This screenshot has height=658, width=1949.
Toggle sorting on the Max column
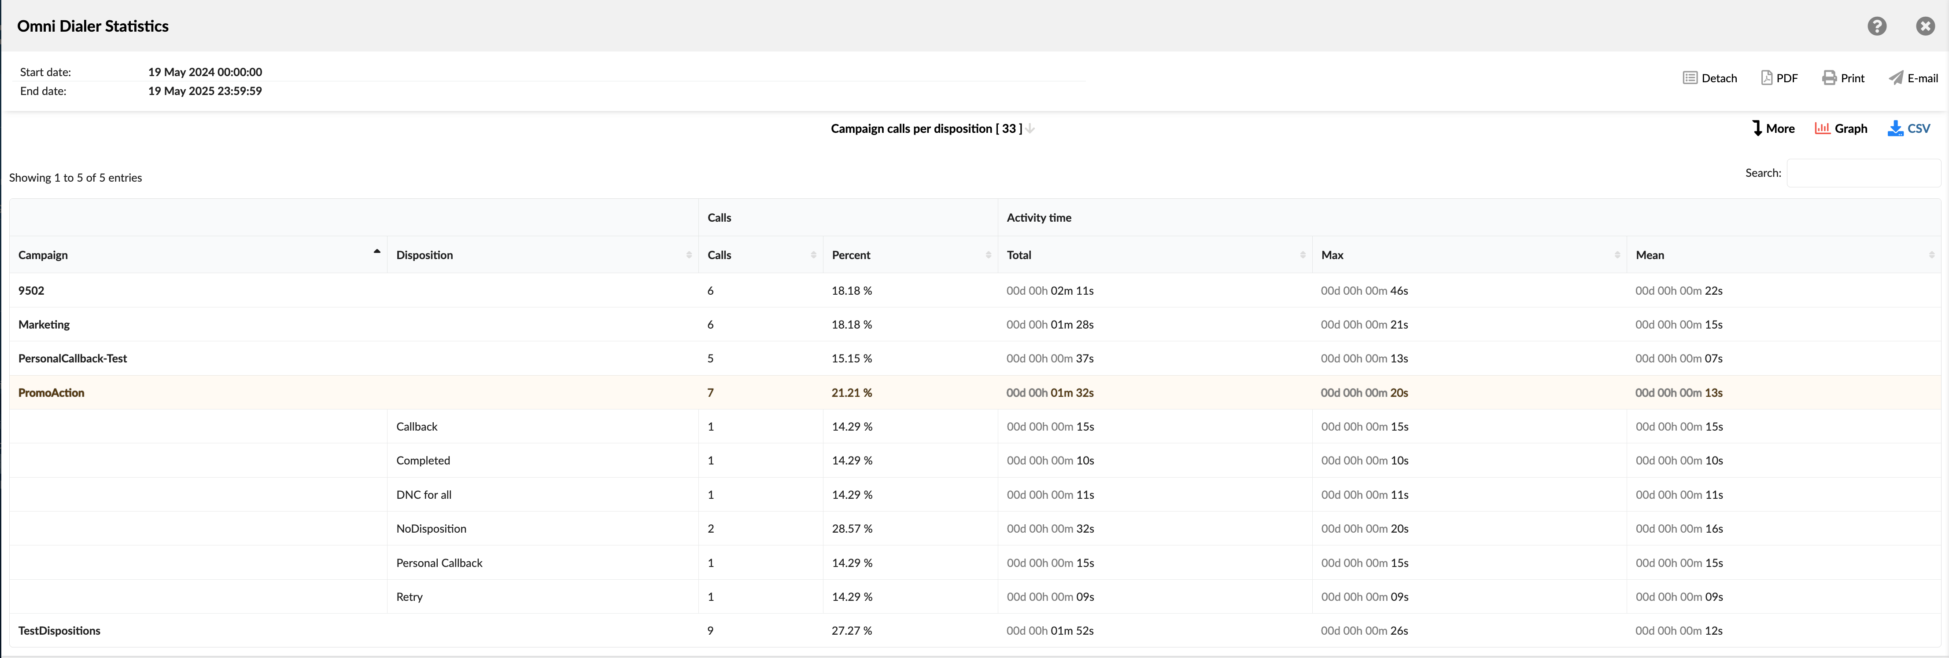1617,255
